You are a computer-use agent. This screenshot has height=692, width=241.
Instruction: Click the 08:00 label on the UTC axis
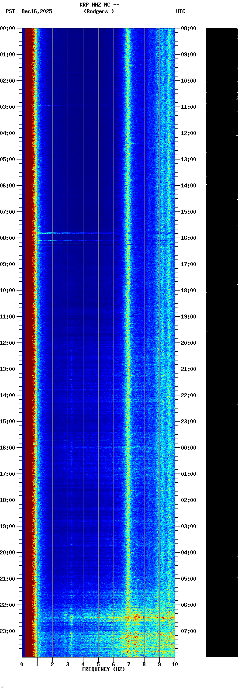pyautogui.click(x=189, y=28)
